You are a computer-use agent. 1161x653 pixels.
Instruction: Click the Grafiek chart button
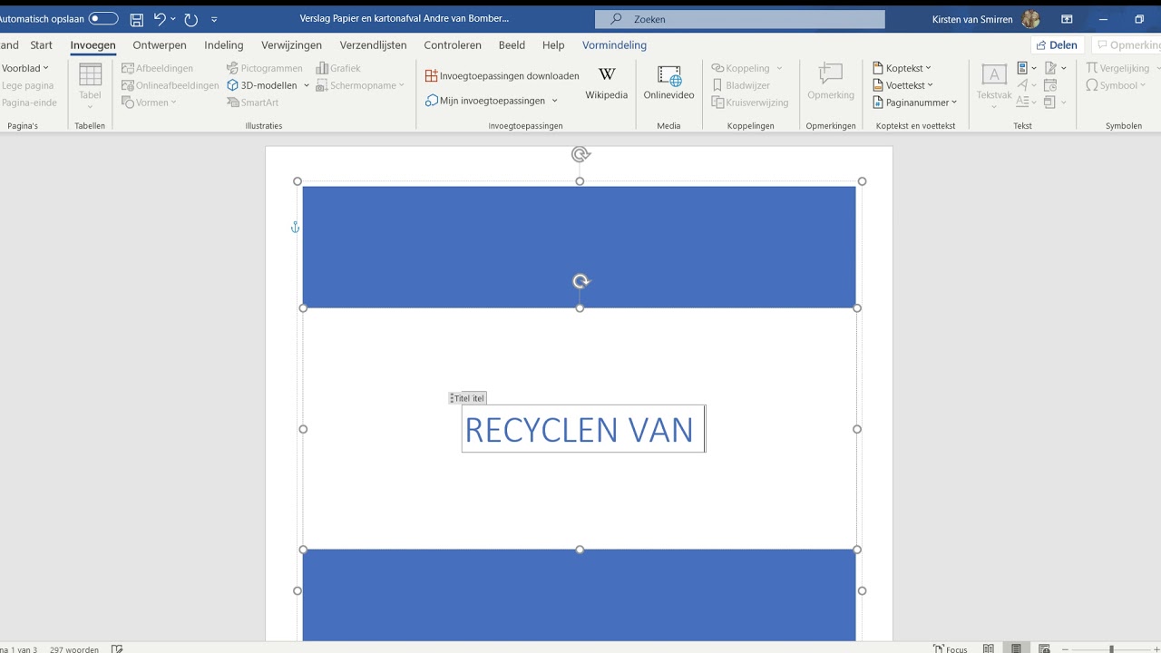338,68
